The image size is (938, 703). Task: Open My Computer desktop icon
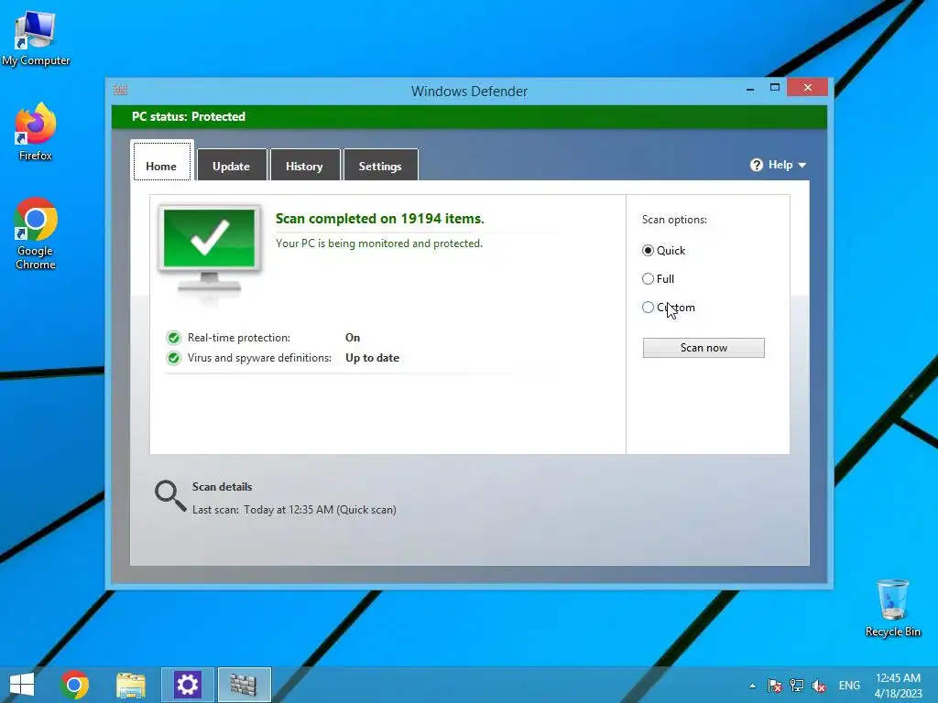tap(36, 38)
